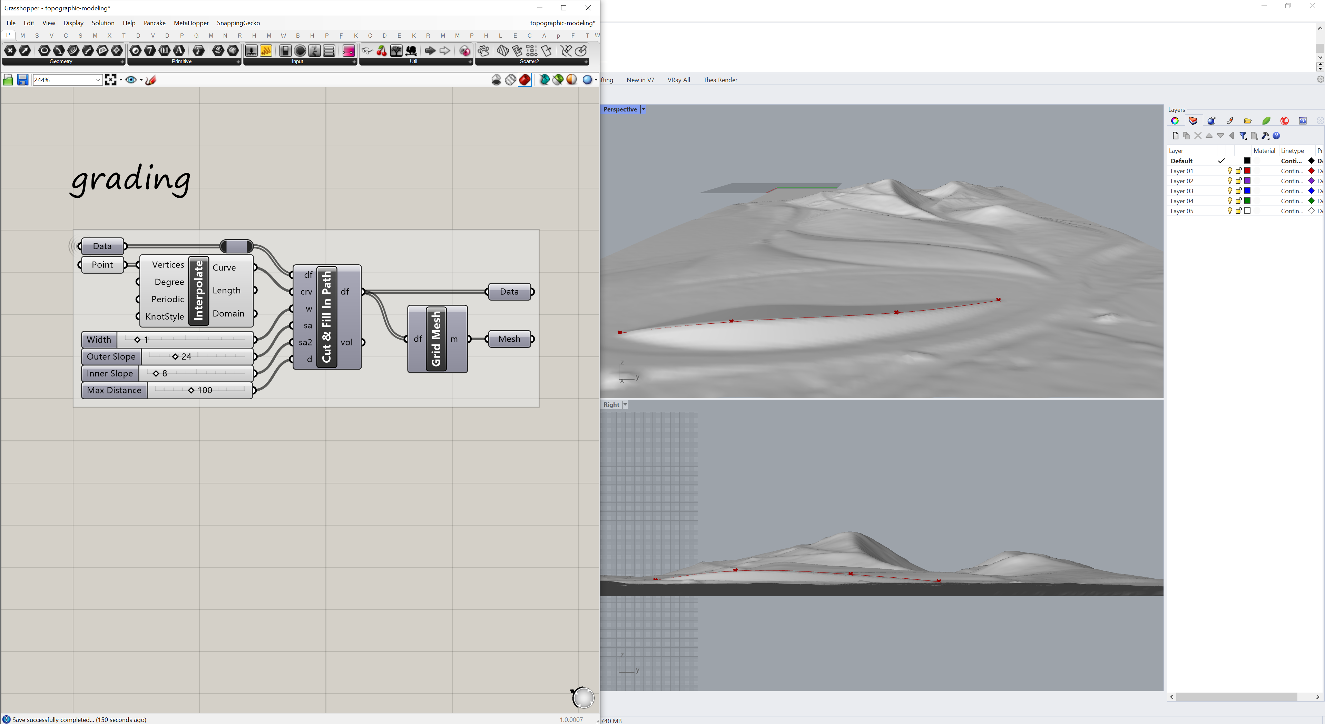
Task: Toggle Layer 01 visibility light bulb
Action: click(1229, 171)
